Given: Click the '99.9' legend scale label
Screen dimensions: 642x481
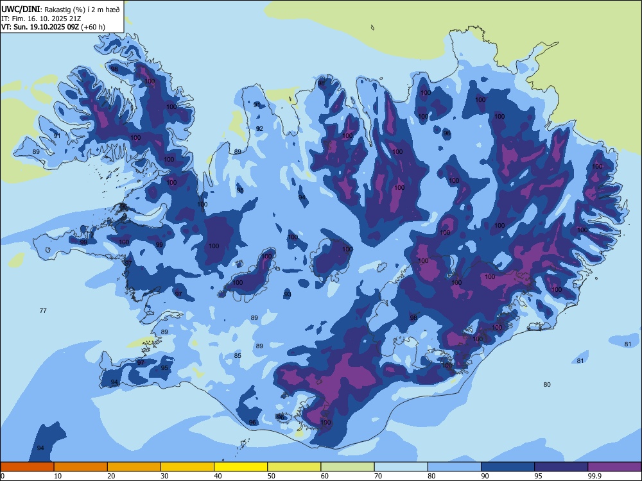Looking at the screenshot, I should pos(594,476).
